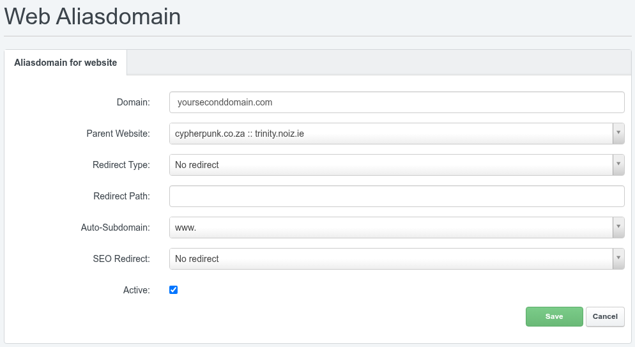Click the Auto-Subdomain: label
The width and height of the screenshot is (635, 347).
pos(116,227)
